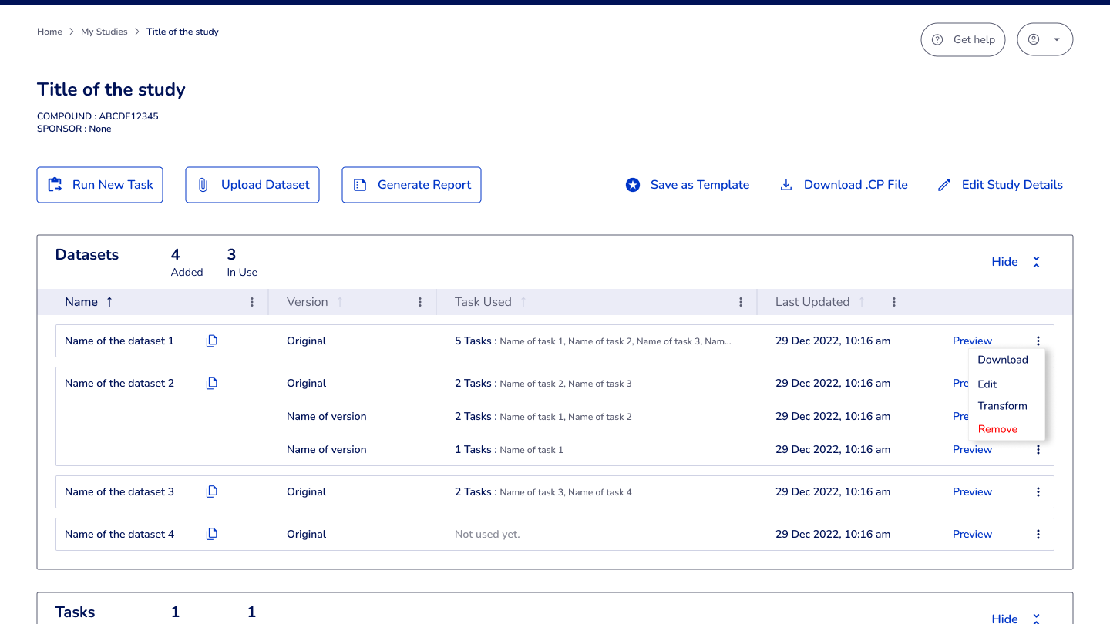Open Task Used column options menu

click(x=741, y=302)
